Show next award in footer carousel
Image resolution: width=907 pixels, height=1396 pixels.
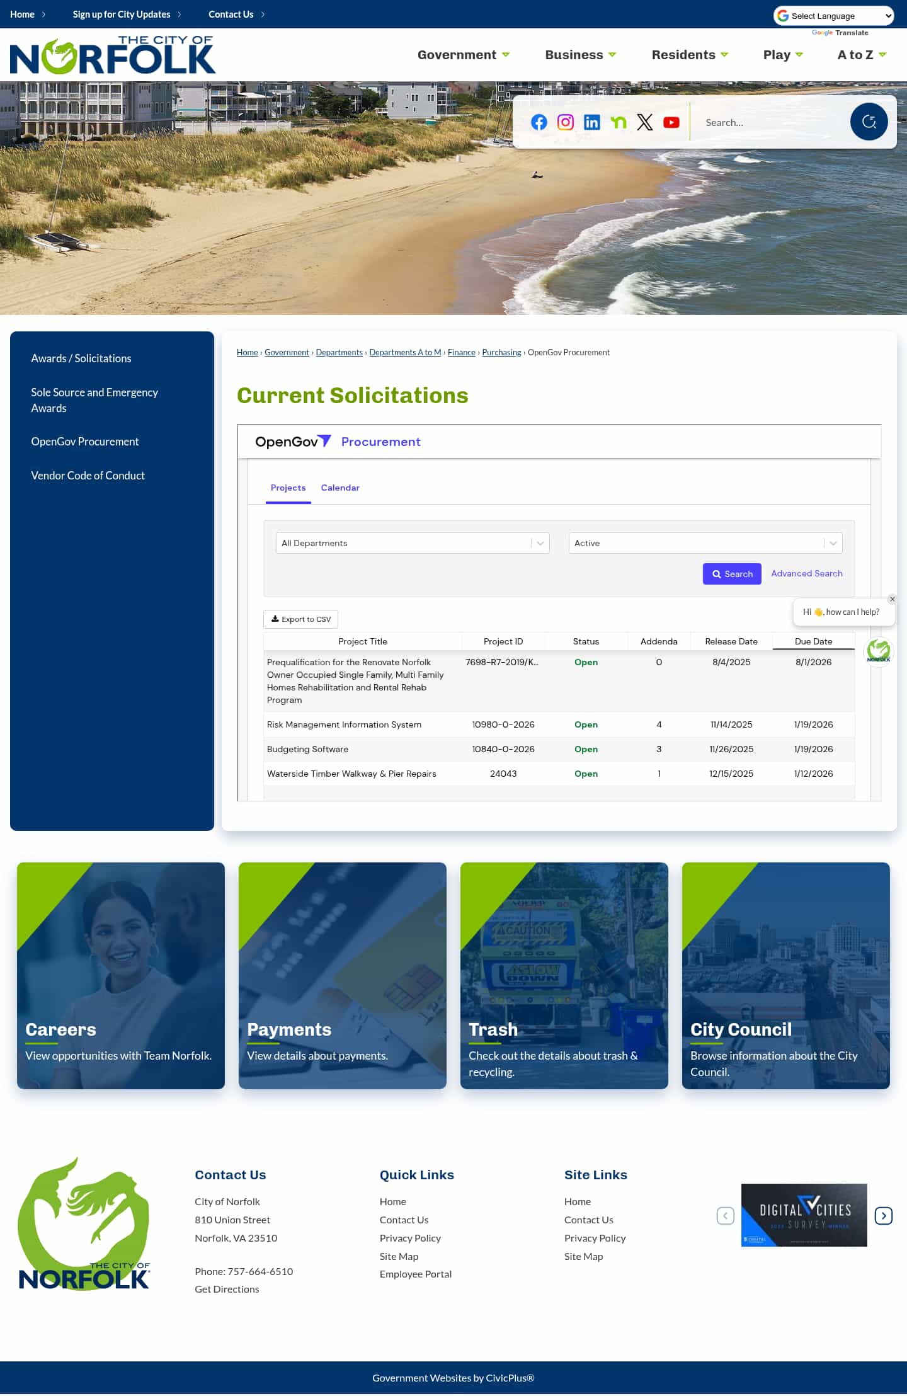[883, 1216]
